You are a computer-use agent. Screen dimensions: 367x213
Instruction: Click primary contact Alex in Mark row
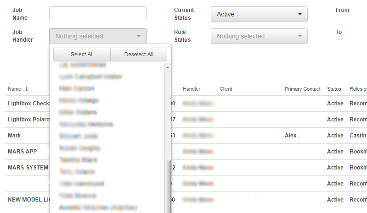tap(292, 136)
